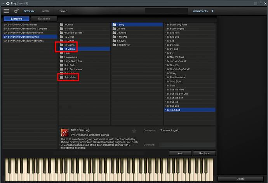The image size is (268, 183).
Task: Select 18V NonVib-ExpFst XF instrument
Action: 190,69
